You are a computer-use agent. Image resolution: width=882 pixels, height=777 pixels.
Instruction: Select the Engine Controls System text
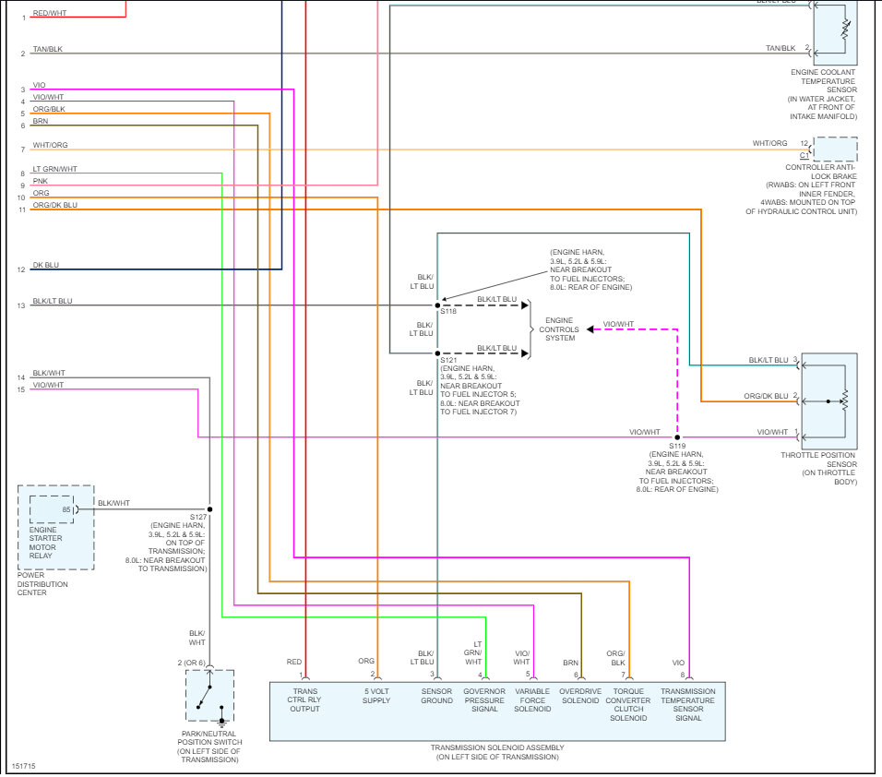tap(559, 329)
